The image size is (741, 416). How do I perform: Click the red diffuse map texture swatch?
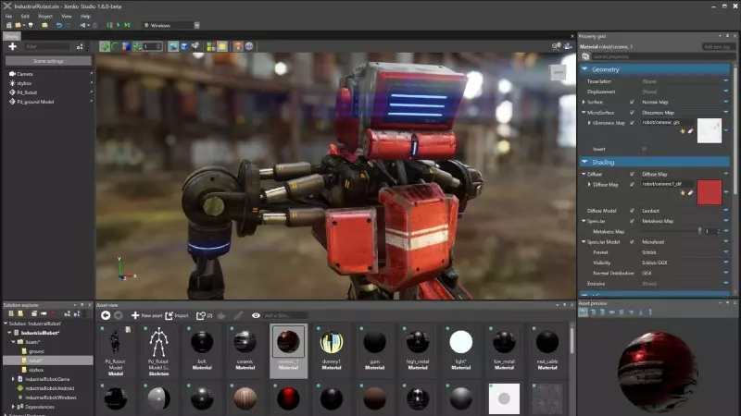[x=710, y=192]
